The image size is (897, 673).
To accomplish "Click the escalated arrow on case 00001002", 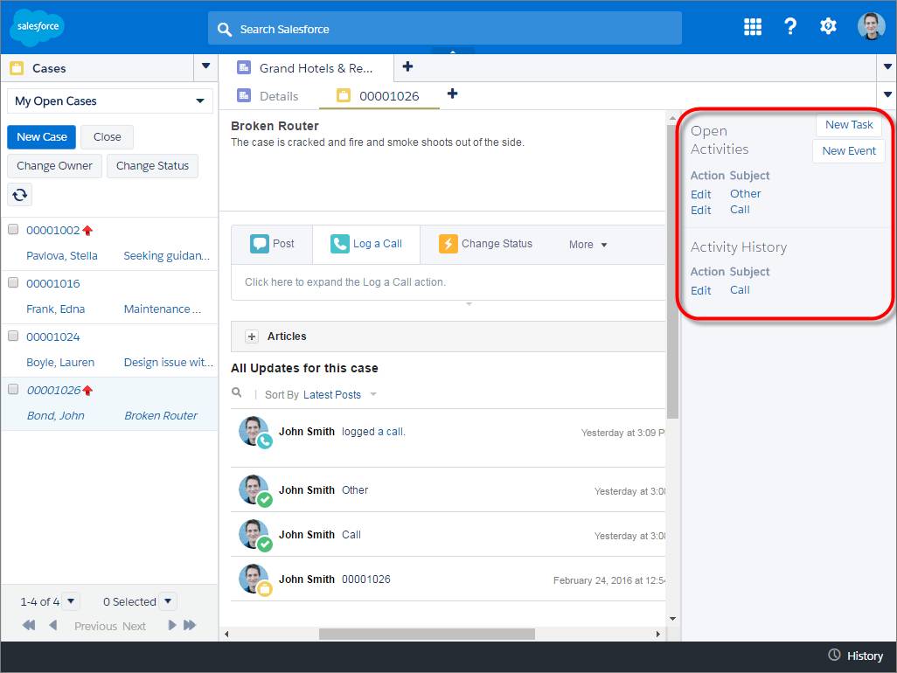I will pyautogui.click(x=87, y=231).
